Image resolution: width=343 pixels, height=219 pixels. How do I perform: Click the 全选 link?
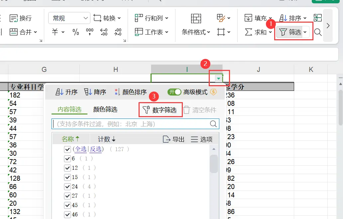click(x=81, y=149)
